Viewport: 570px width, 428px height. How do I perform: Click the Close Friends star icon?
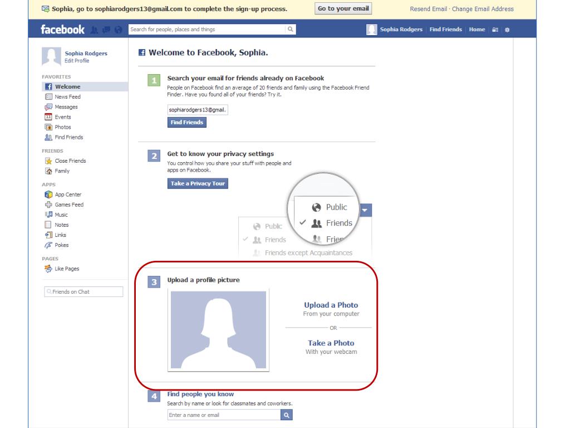[48, 161]
